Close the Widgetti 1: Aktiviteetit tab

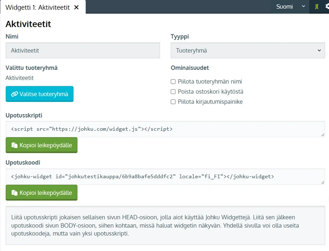76,7
